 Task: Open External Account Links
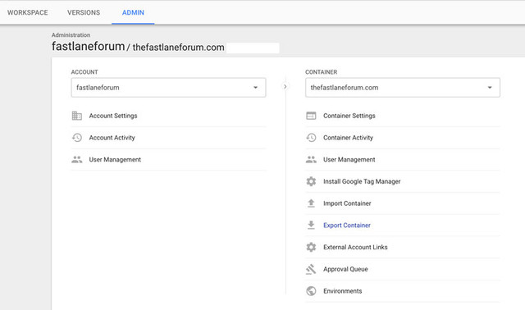pyautogui.click(x=355, y=247)
